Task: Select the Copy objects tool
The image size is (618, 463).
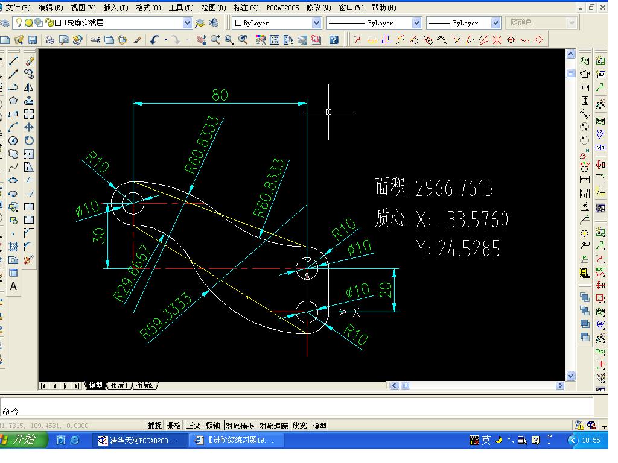Action: point(29,74)
